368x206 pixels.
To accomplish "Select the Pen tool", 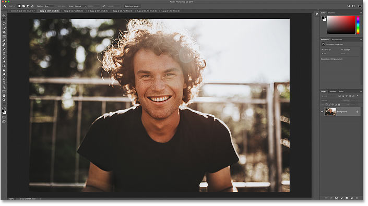I will (x=4, y=79).
